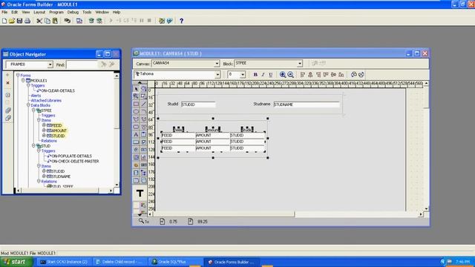Open the File menu

pos(4,12)
